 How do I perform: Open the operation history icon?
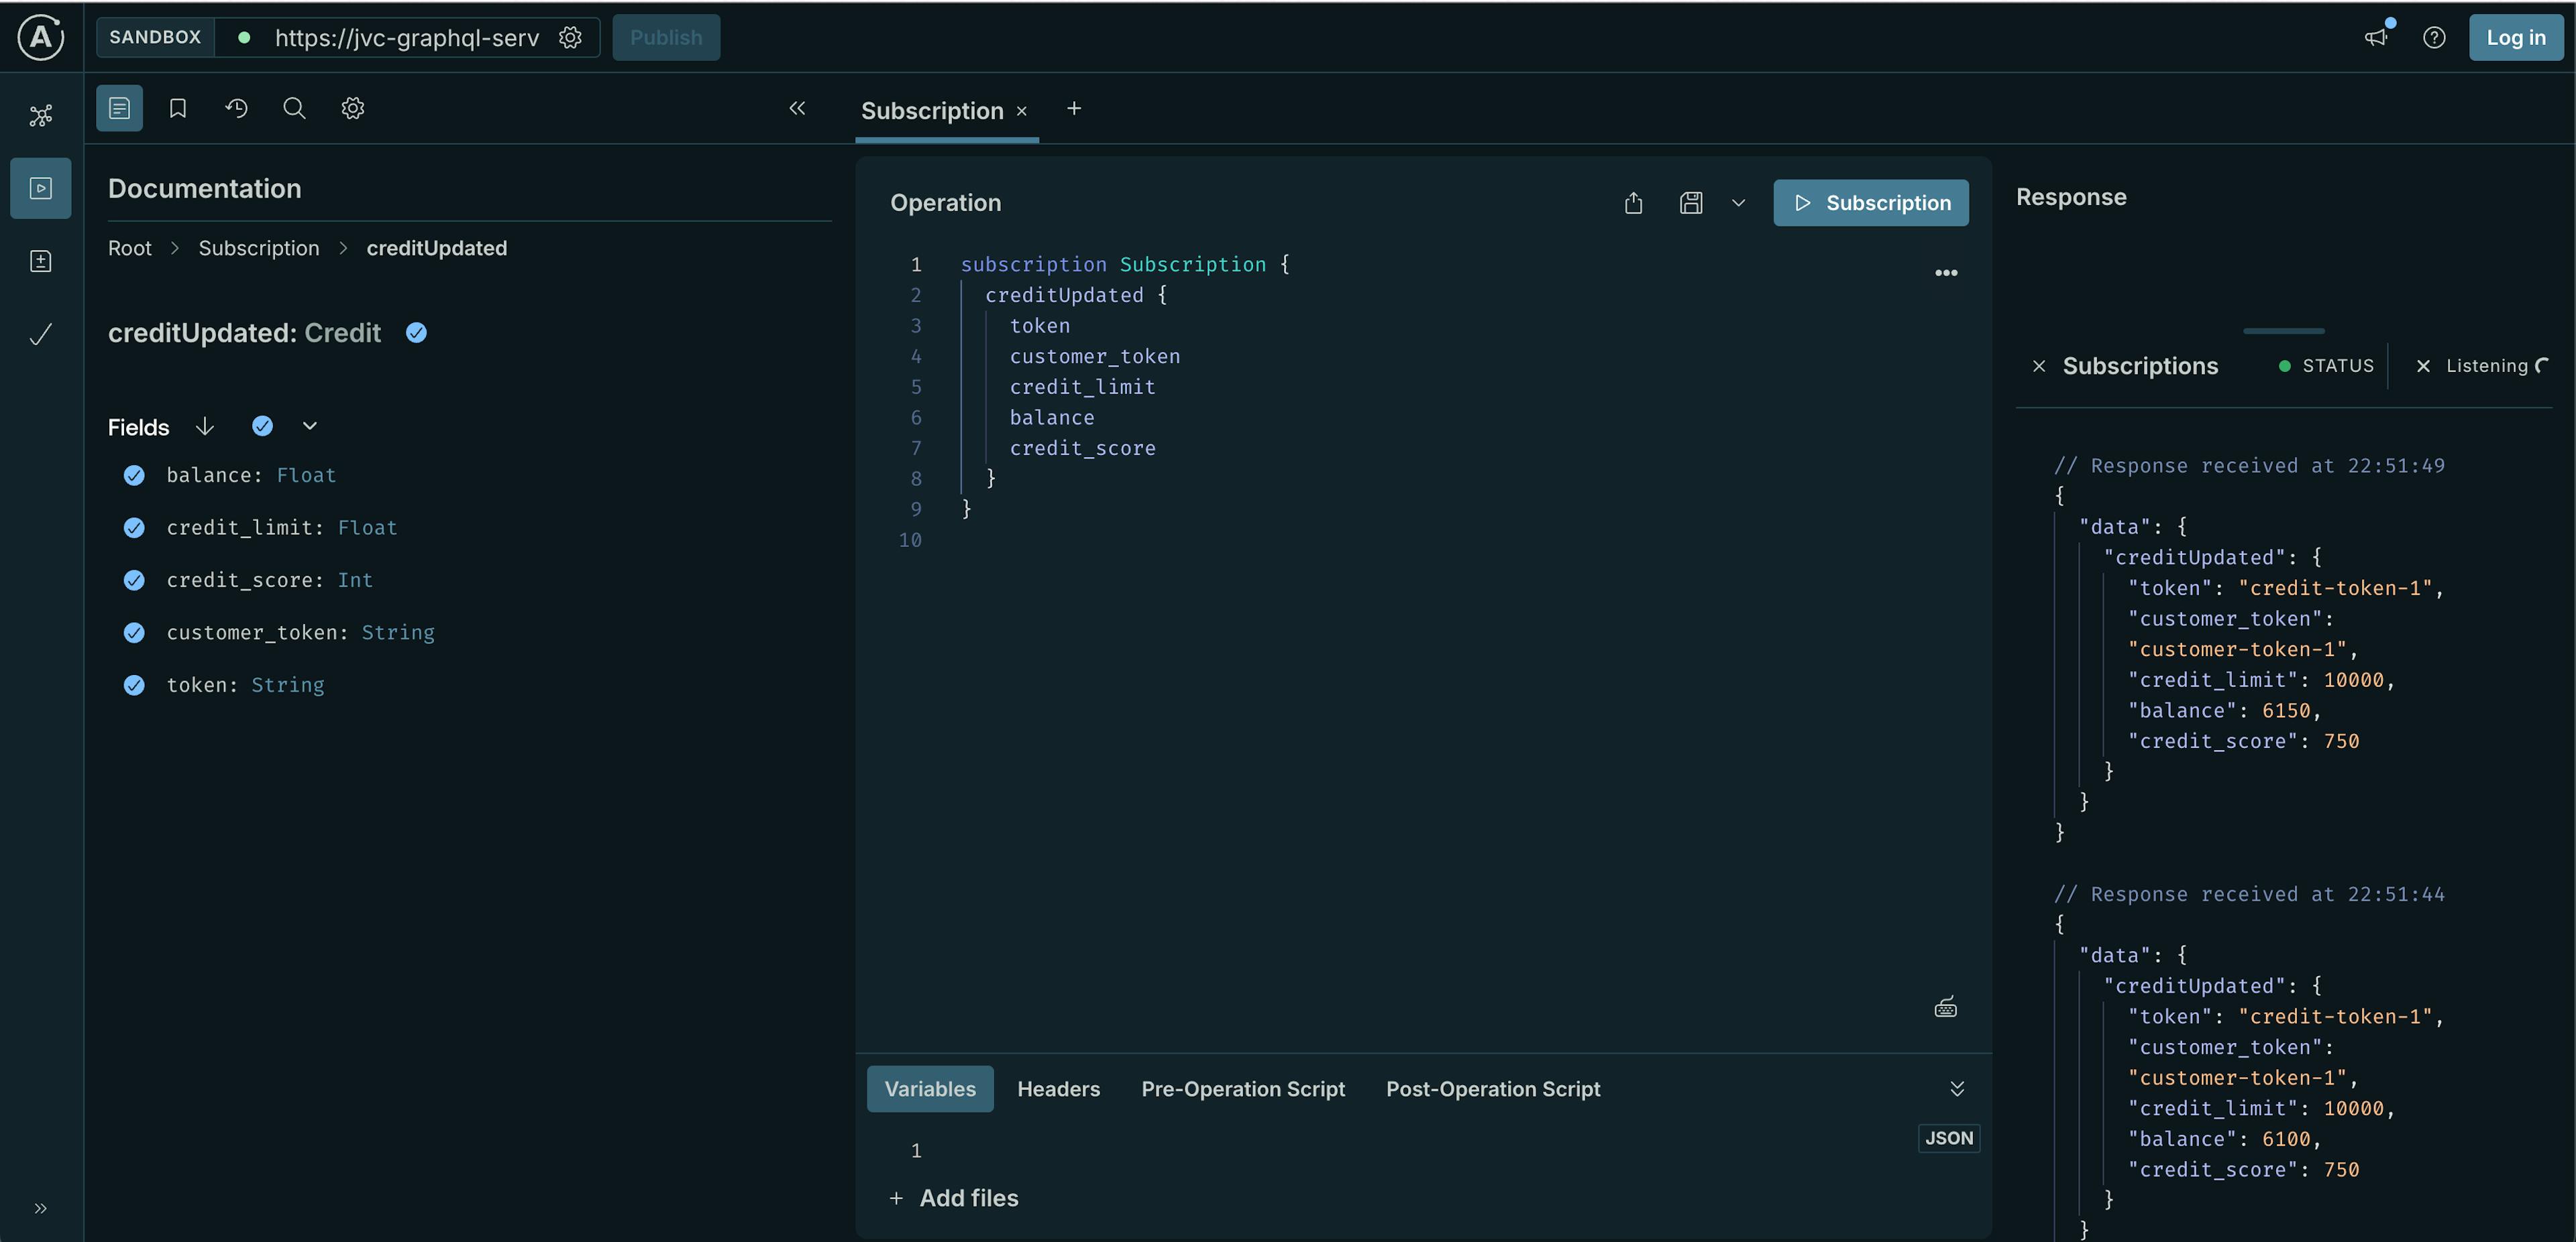[236, 108]
